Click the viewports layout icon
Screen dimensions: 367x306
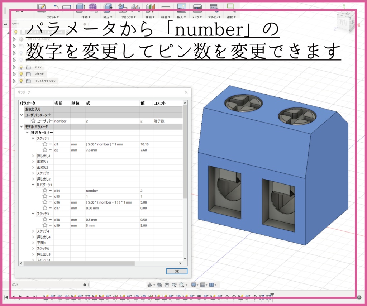click(212, 285)
